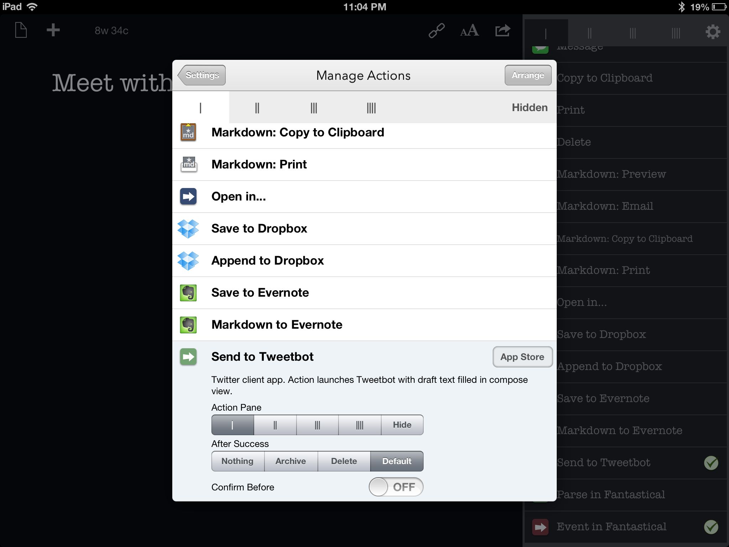Switch sidebar to third action pane
729x547 pixels.
click(x=633, y=33)
